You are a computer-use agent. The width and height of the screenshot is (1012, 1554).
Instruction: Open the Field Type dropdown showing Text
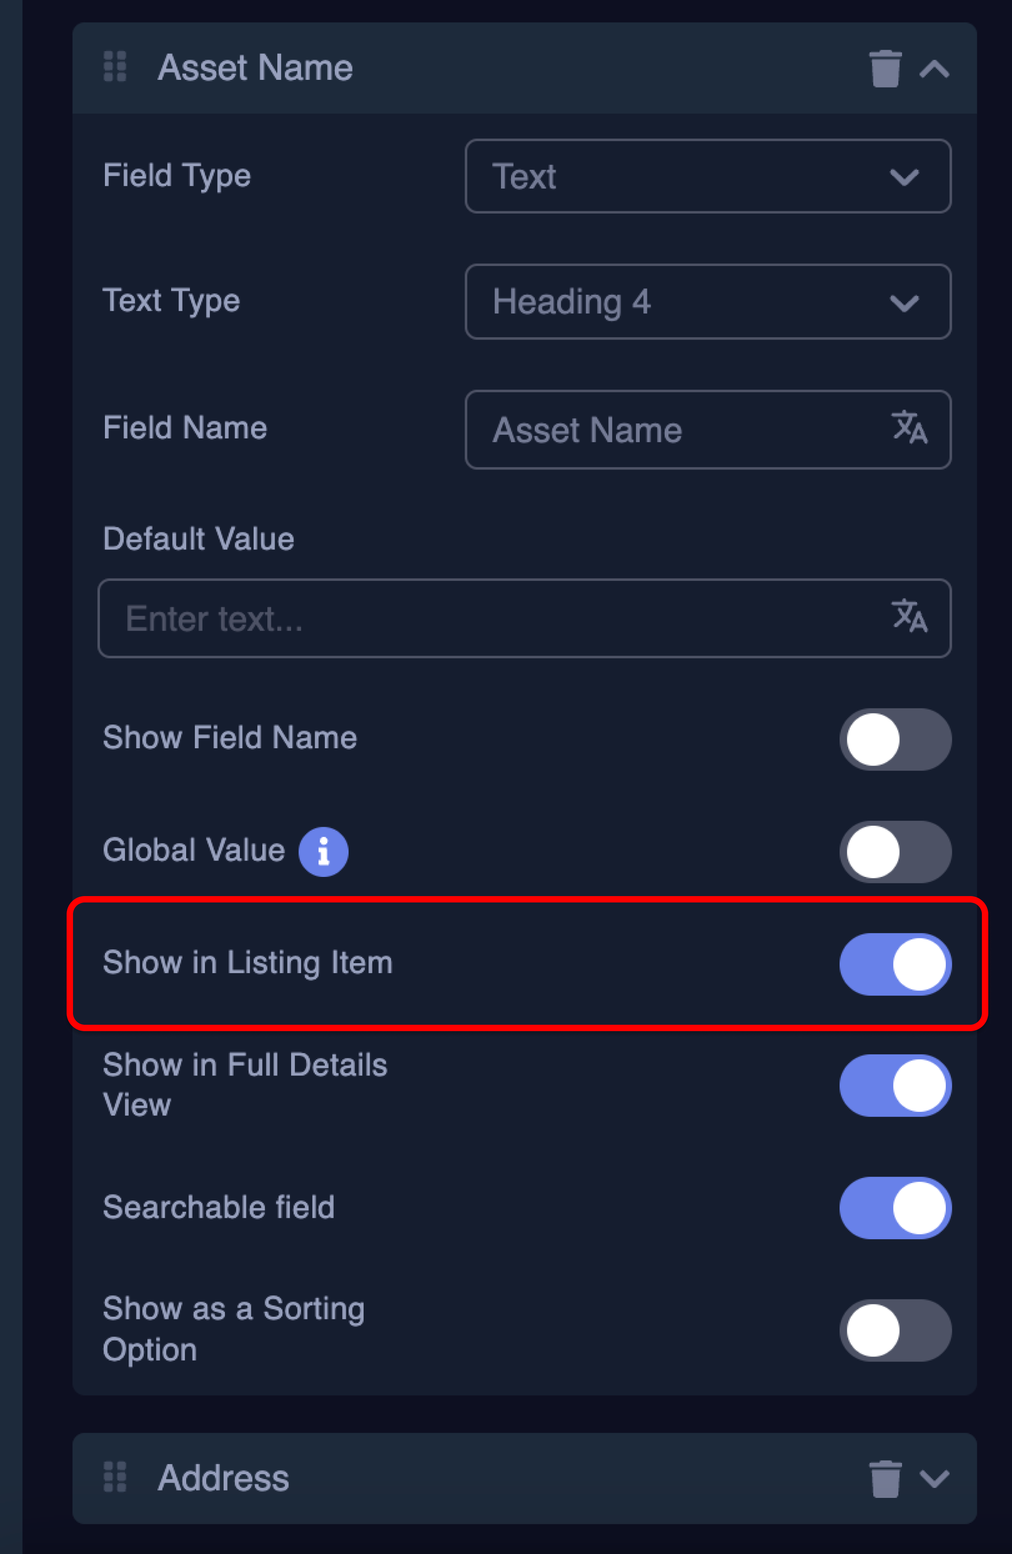[708, 176]
